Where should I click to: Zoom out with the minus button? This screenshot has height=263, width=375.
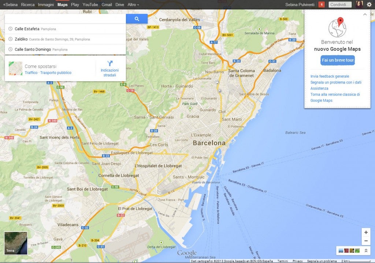366,241
